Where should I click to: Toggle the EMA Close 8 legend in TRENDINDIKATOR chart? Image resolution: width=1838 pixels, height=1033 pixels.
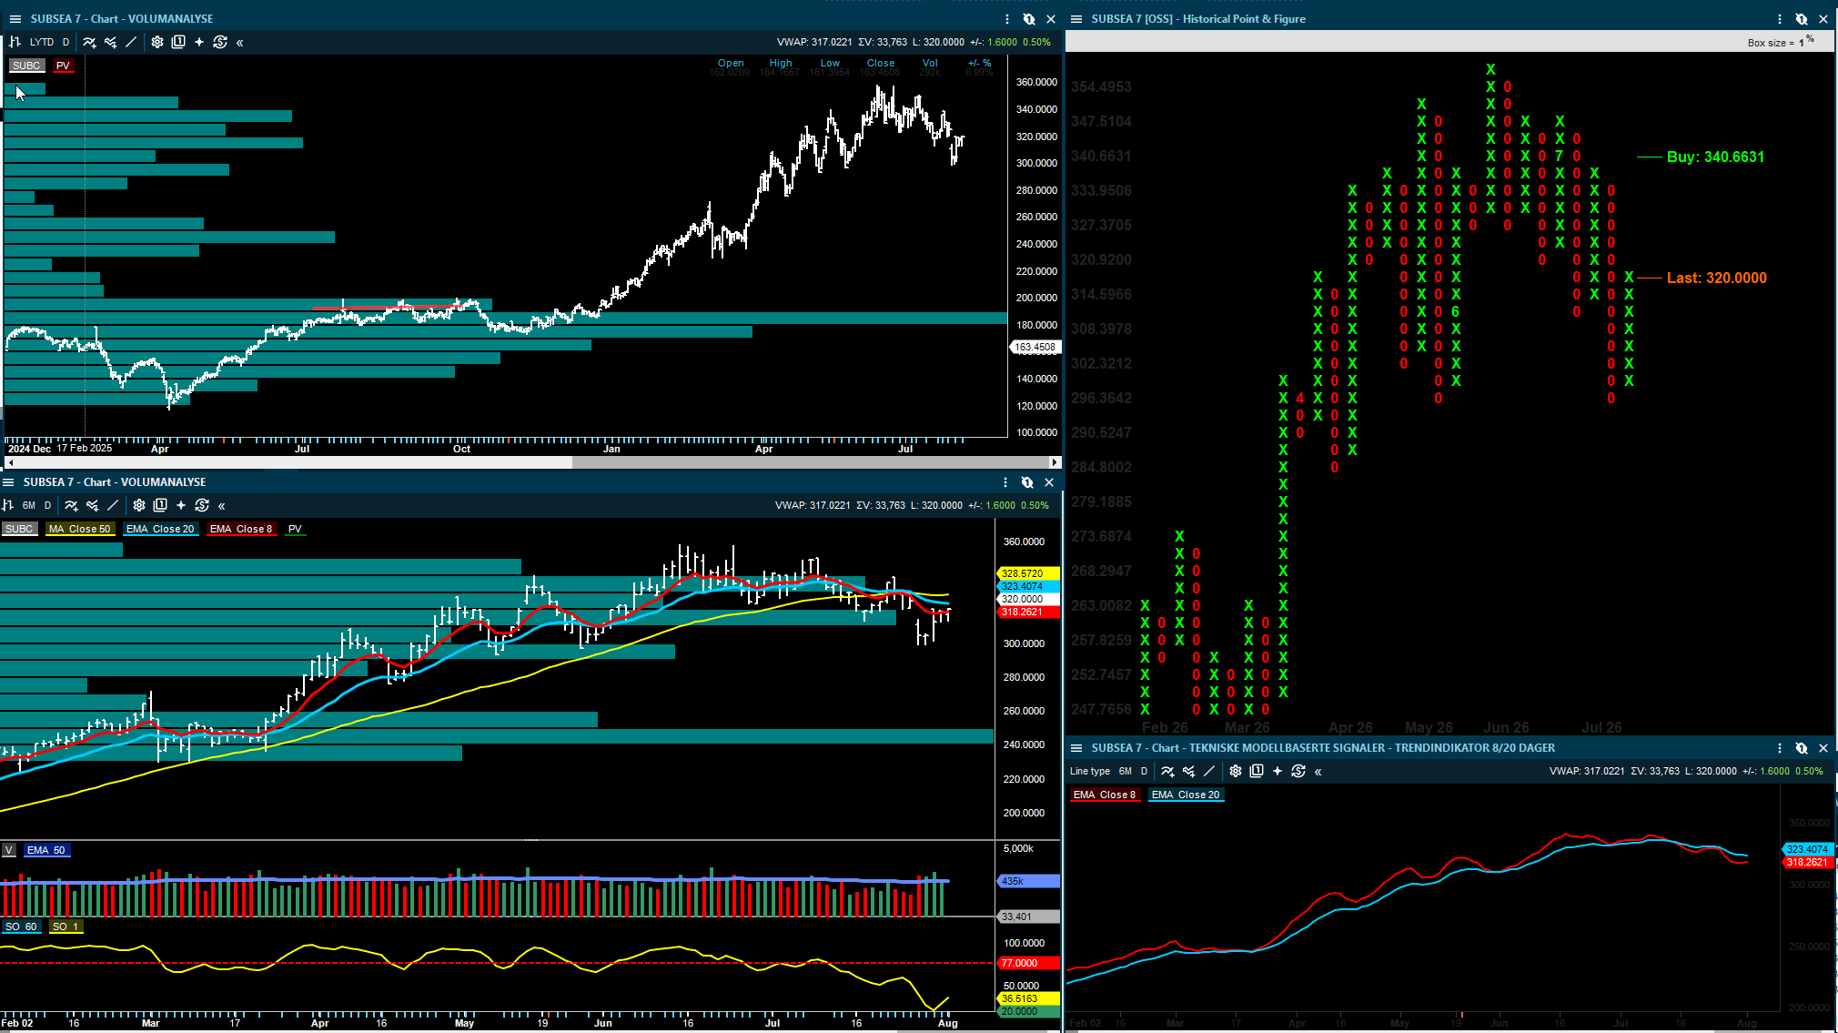point(1105,795)
